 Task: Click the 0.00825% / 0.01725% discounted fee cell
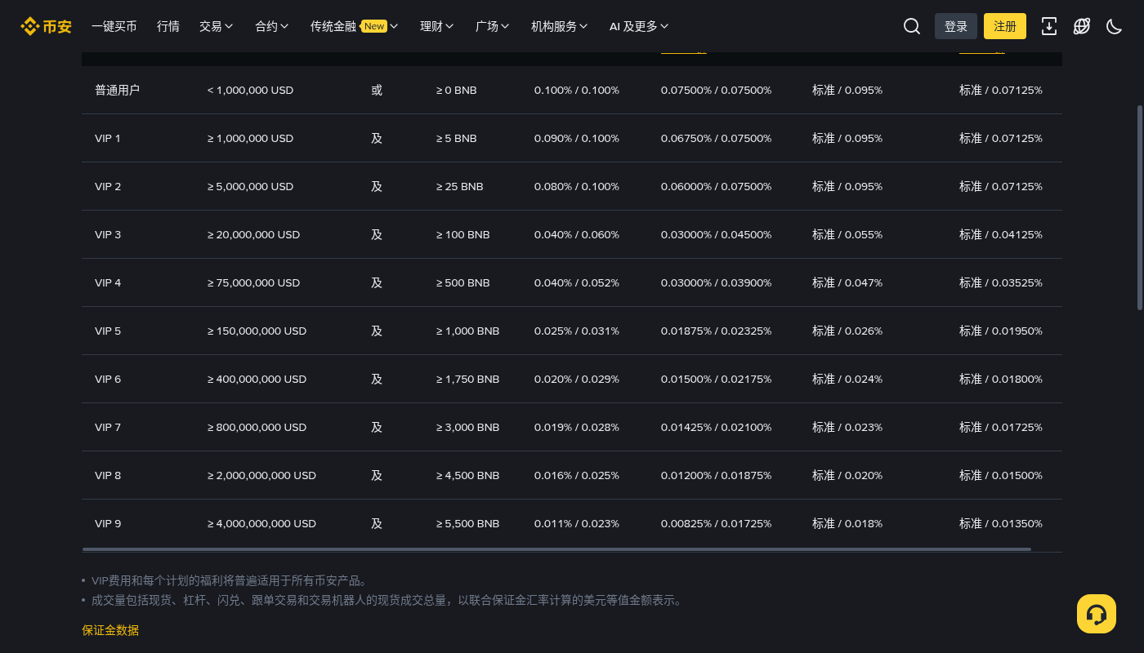pos(717,523)
